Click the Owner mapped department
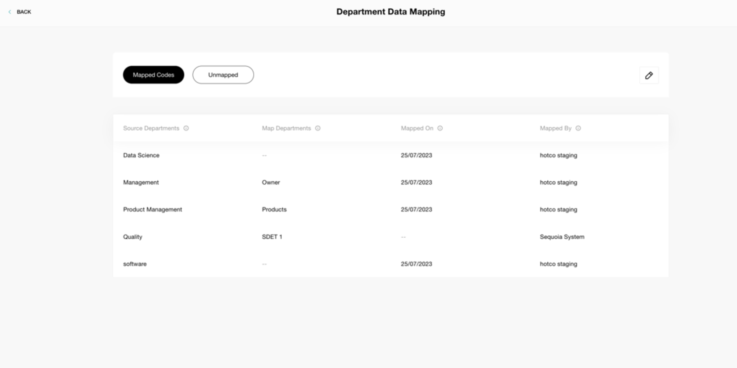 coord(271,182)
